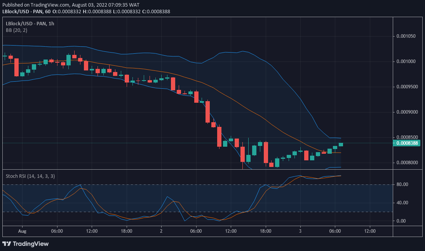Click the 0.00 Stoch RSI axis label
This screenshot has height=251, width=425.
[401, 221]
